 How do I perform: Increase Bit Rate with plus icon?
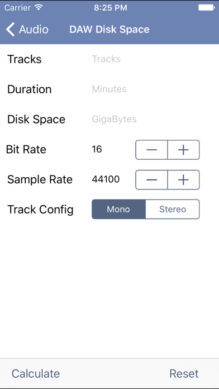(x=184, y=150)
